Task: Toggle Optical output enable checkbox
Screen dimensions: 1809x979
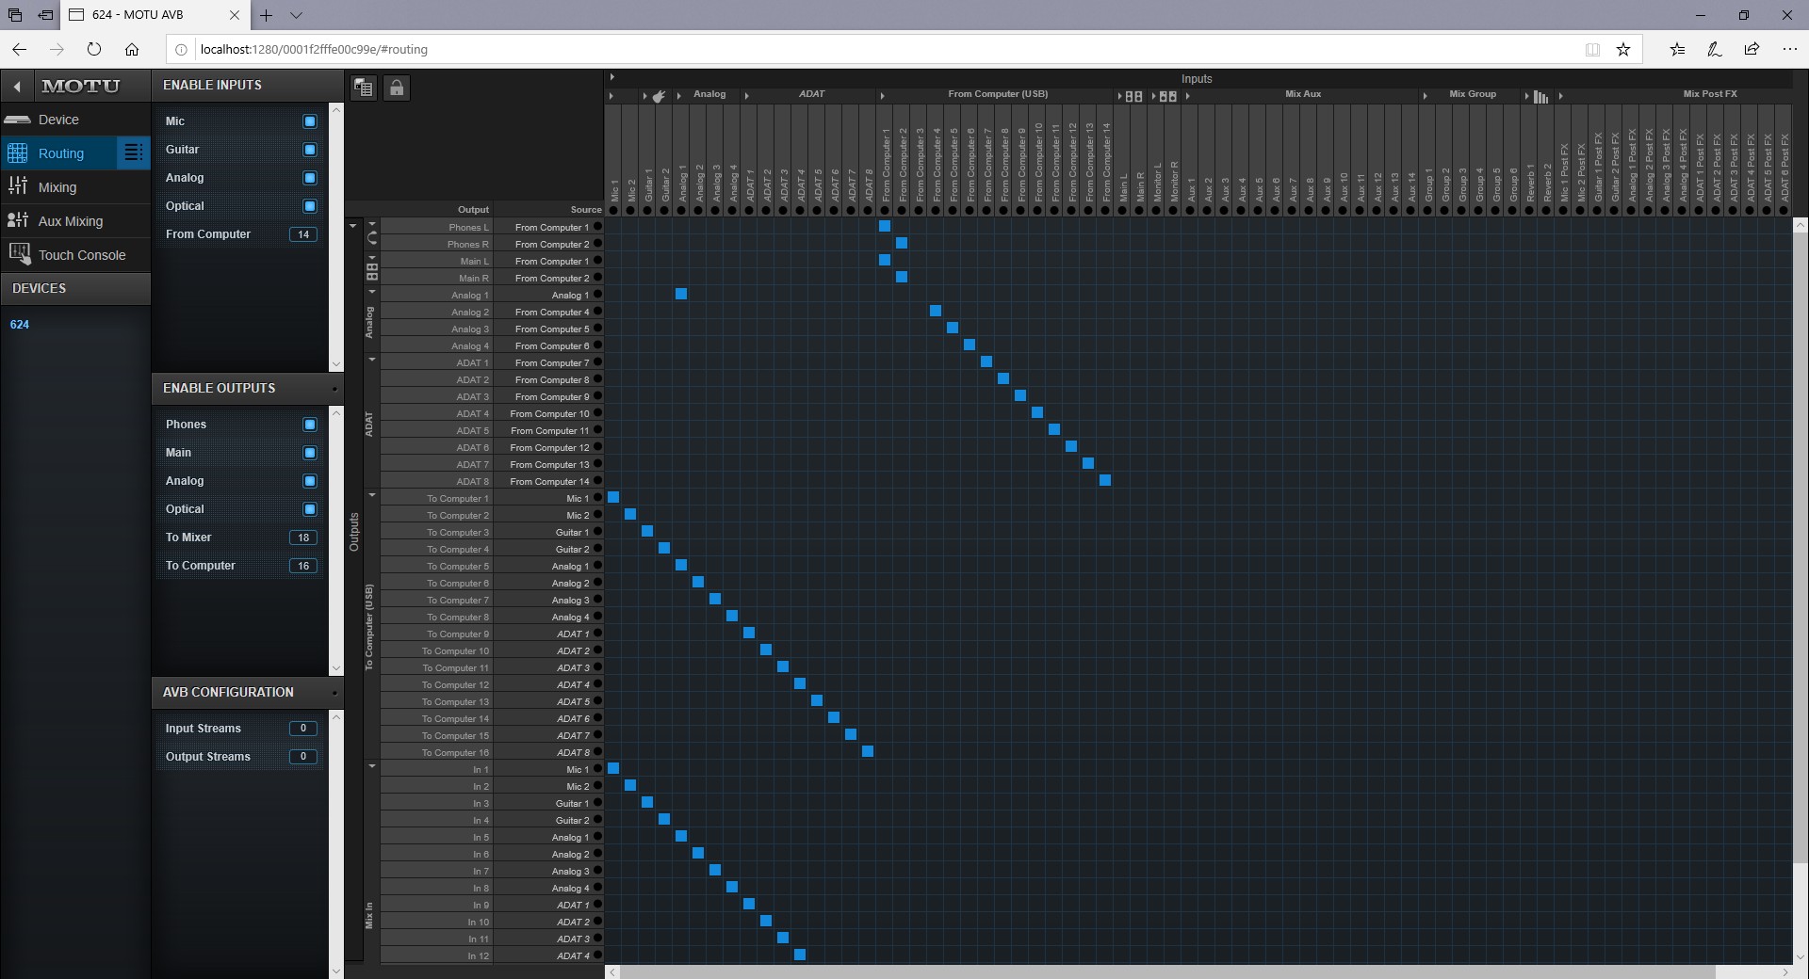Action: click(x=309, y=508)
